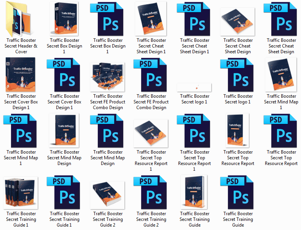The height and width of the screenshot is (230, 301).
Task: Open the Traffic Booster Secret Header & Cover folder
Action: [18, 19]
